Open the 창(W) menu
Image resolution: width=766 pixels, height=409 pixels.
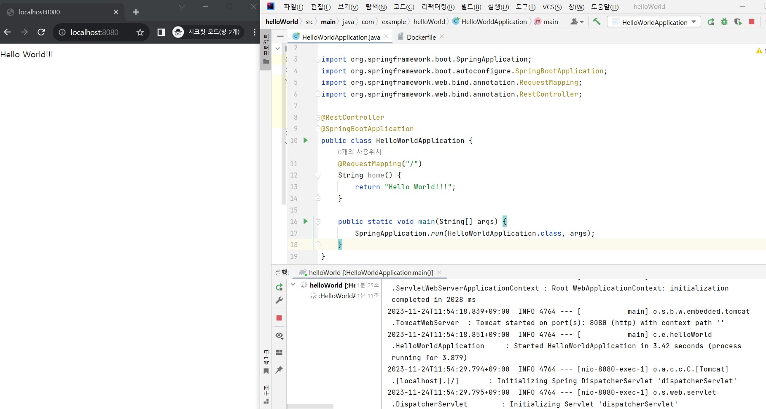tap(576, 7)
